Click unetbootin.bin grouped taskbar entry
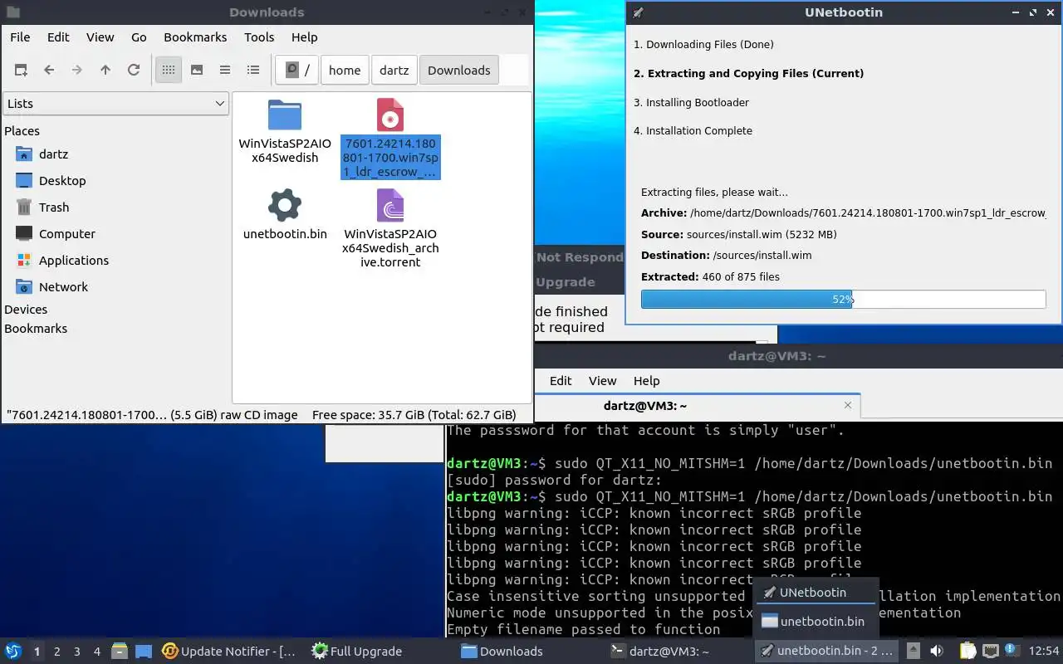 click(826, 652)
